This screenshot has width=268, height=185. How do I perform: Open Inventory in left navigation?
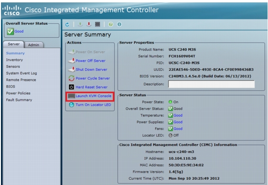point(14,60)
